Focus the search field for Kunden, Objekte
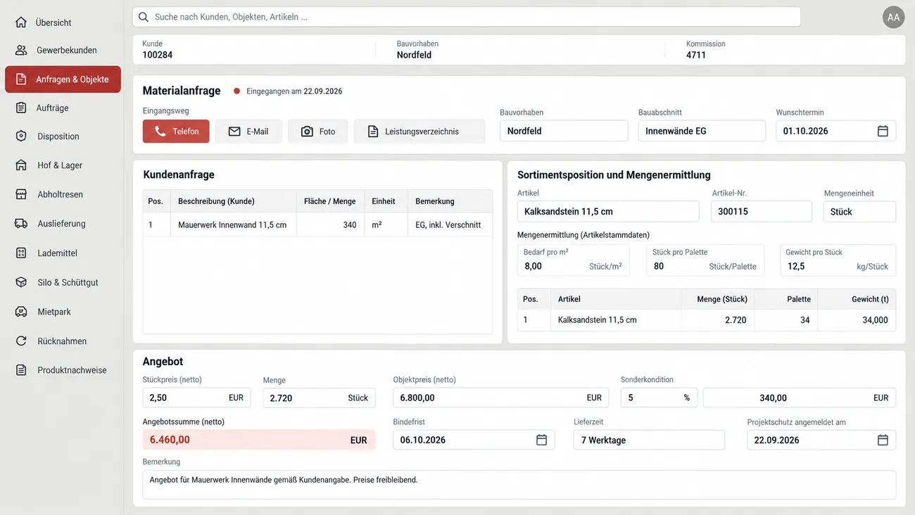This screenshot has height=515, width=915. tap(467, 17)
